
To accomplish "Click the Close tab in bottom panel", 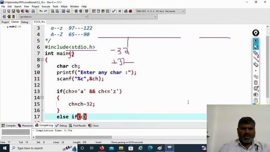I will (x=93, y=125).
